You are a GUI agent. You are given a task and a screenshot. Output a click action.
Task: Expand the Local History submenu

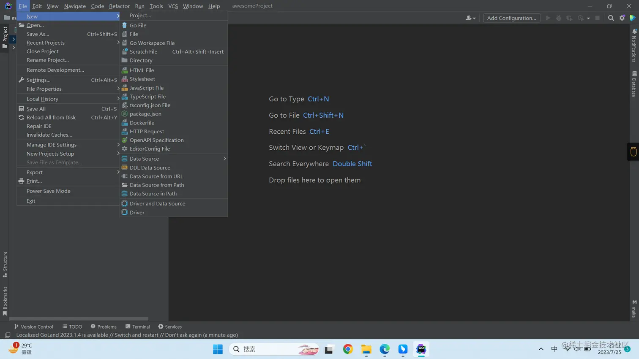pos(68,99)
